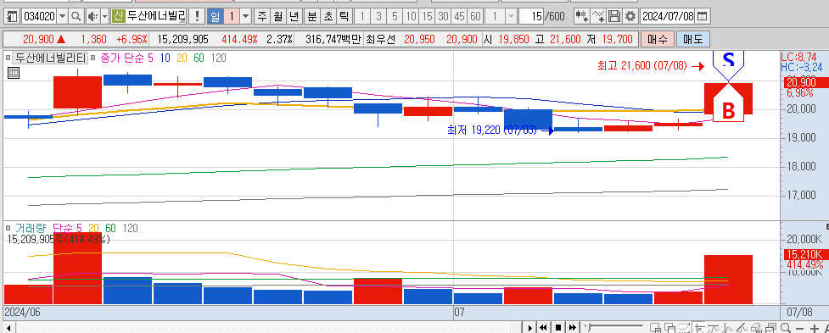Select the weekly 주 period button

click(261, 16)
